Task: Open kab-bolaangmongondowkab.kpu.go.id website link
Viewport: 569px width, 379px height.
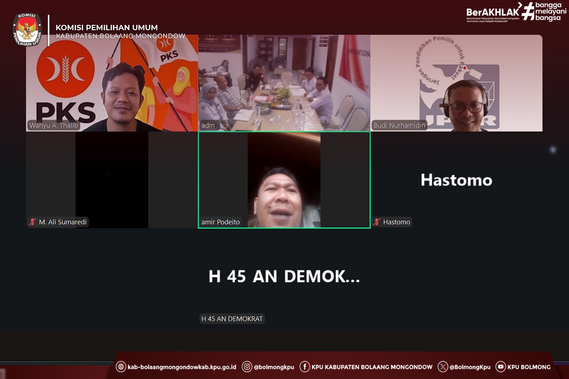Action: click(182, 367)
